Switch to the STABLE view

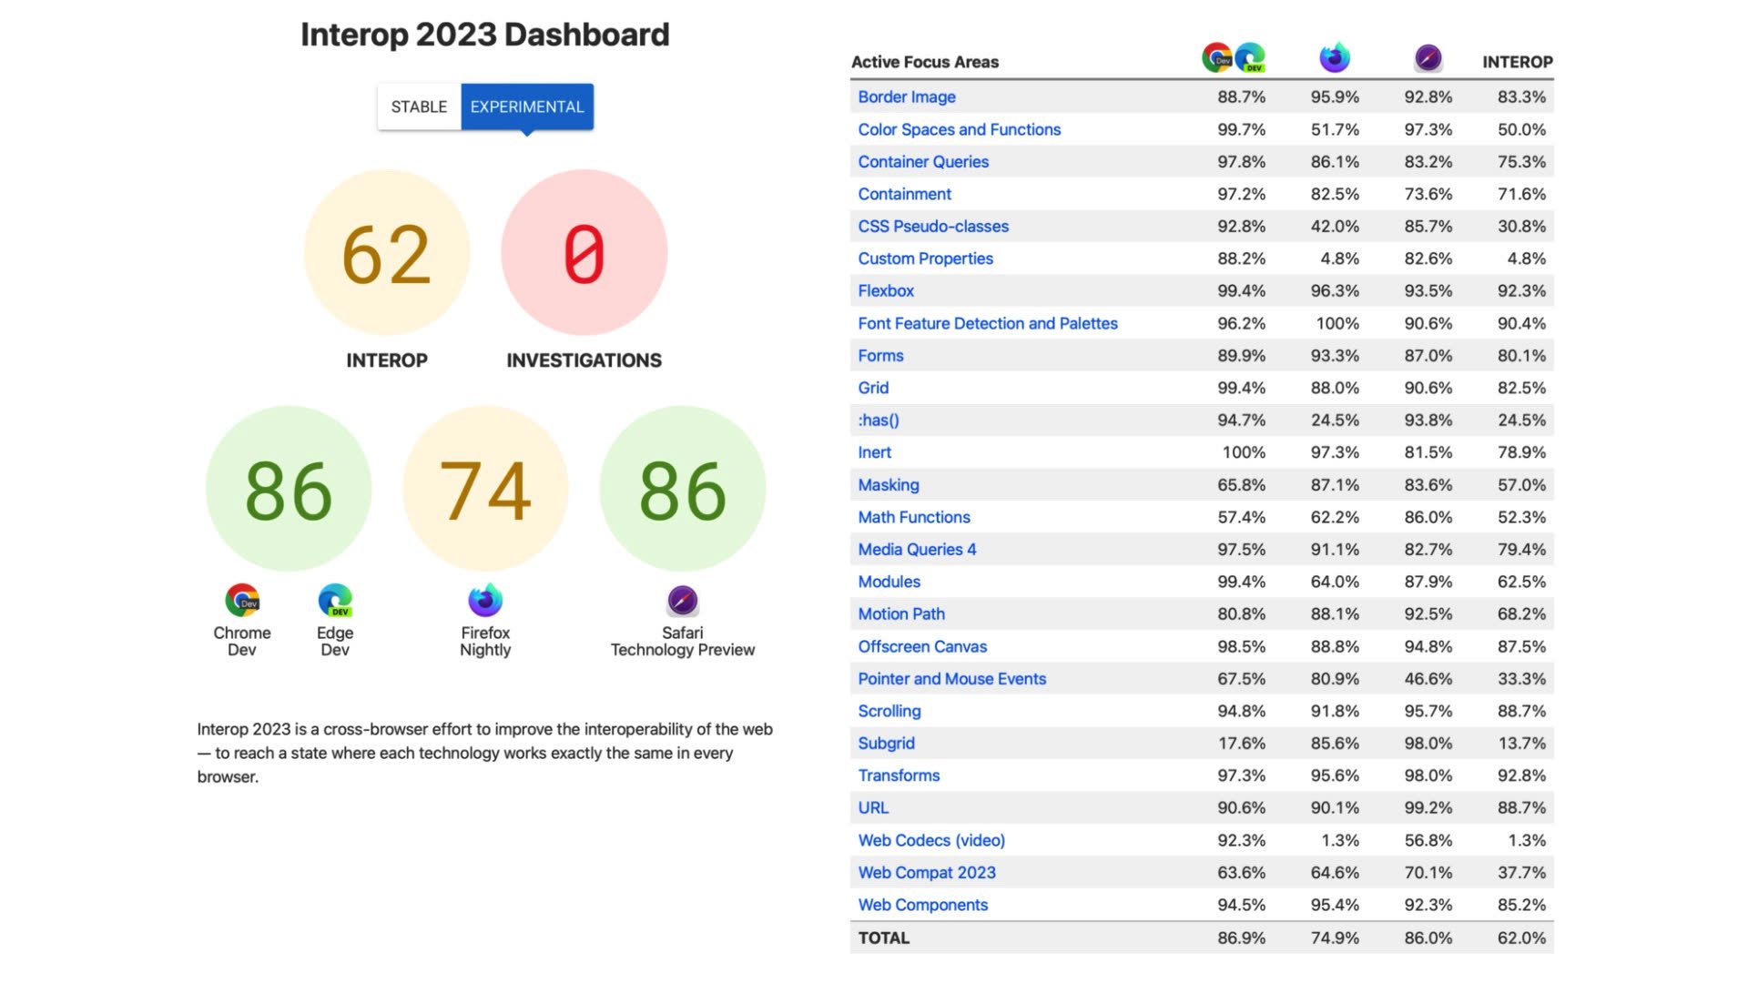pos(419,106)
